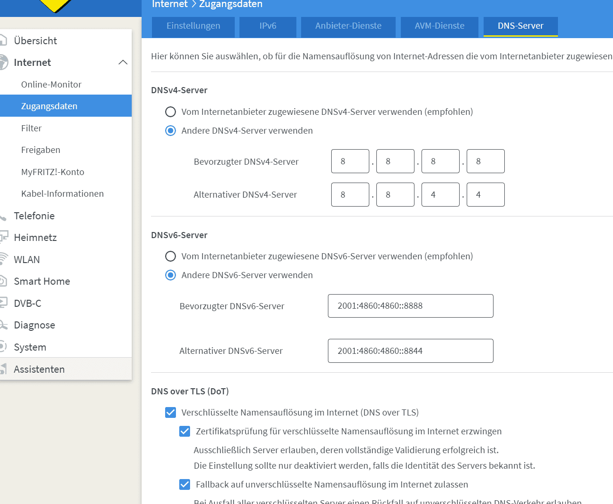This screenshot has height=504, width=613.
Task: Select provider-assigned DNSv4 servers option
Action: tap(170, 112)
